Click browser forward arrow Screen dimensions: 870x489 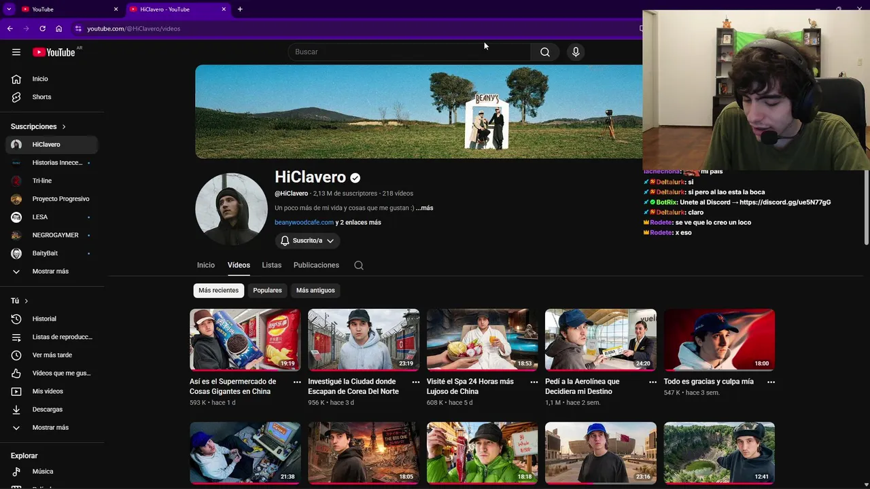coord(26,29)
